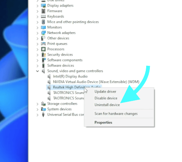
Task: Select the Software devices label
Action: (61, 65)
